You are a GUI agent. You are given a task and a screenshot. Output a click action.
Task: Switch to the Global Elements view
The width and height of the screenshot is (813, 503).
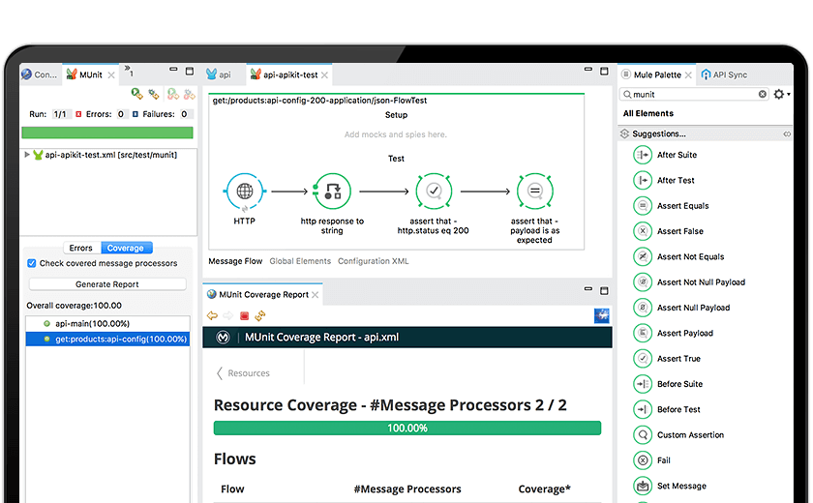[300, 261]
